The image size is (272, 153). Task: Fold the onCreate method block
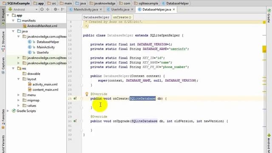coord(82,99)
